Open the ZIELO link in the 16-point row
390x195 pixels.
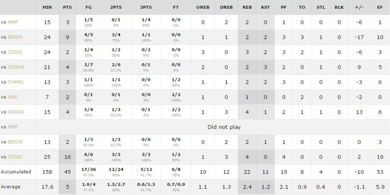[15, 157]
